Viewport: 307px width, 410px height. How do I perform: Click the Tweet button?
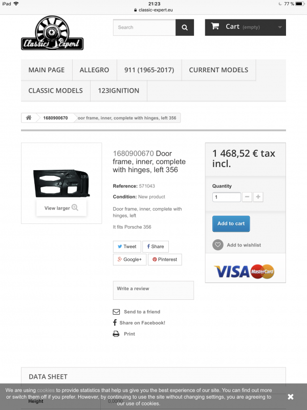pos(127,247)
